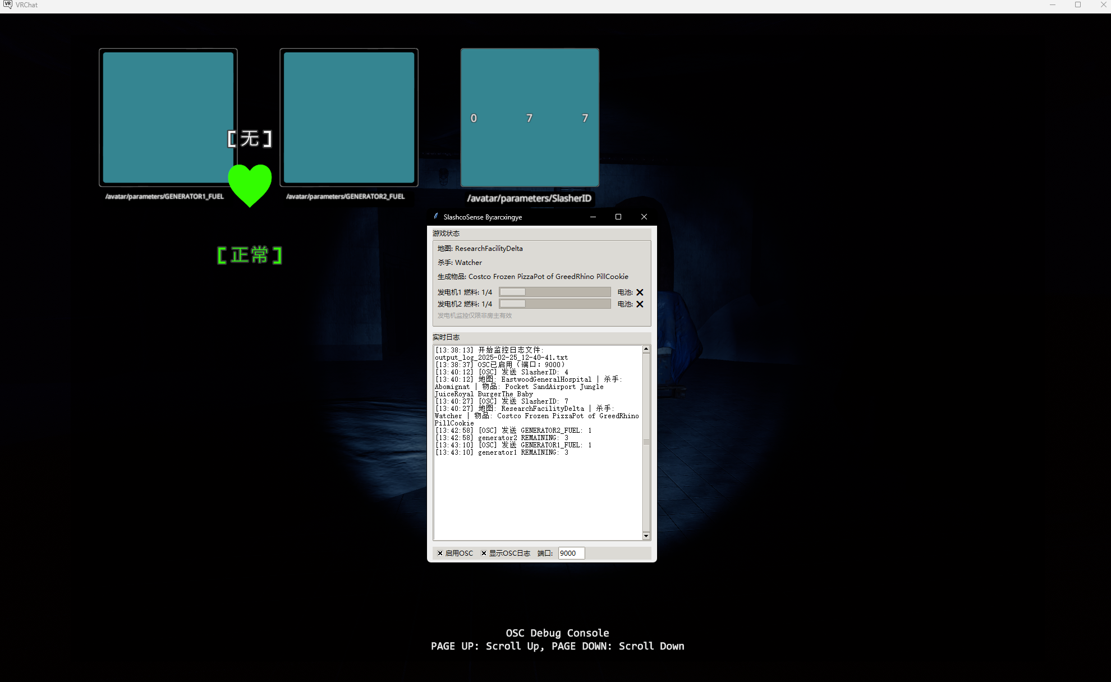The image size is (1111, 682).
Task: Click the log scrollbar down arrow
Action: tap(646, 536)
